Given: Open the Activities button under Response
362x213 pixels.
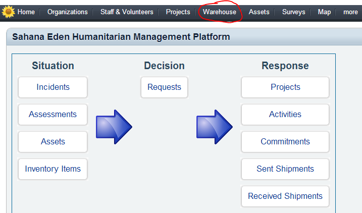Looking at the screenshot, I should coord(285,115).
